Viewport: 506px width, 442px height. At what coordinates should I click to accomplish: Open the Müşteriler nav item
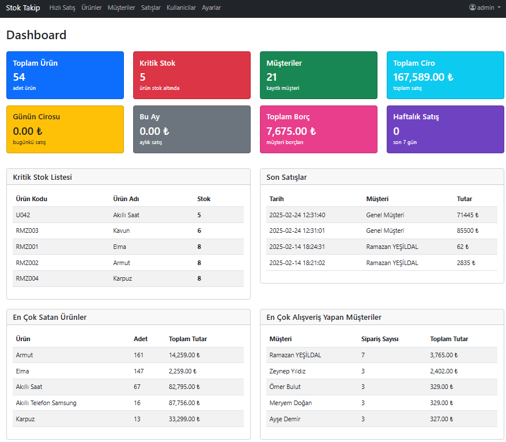tap(121, 8)
